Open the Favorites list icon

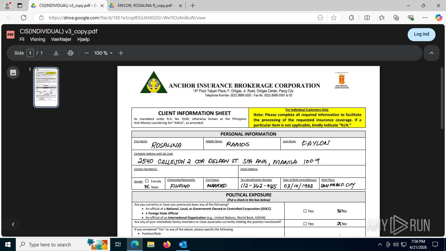[382, 18]
